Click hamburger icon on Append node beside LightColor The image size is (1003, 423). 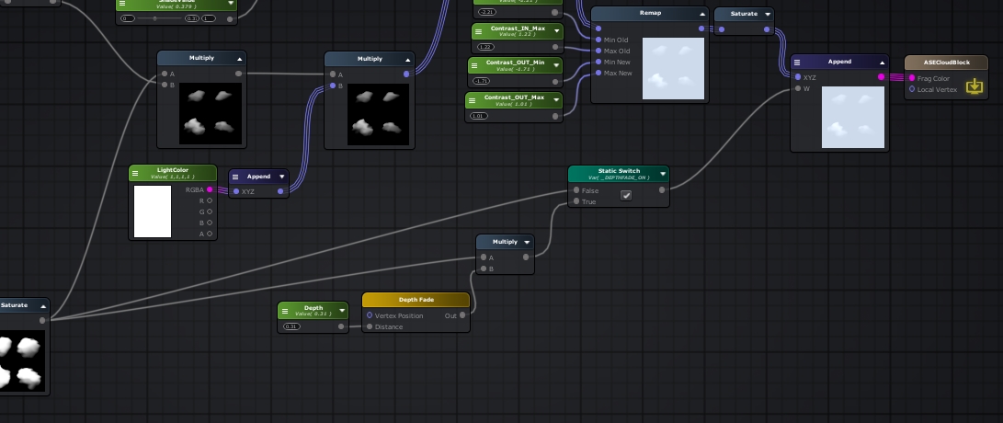[235, 177]
